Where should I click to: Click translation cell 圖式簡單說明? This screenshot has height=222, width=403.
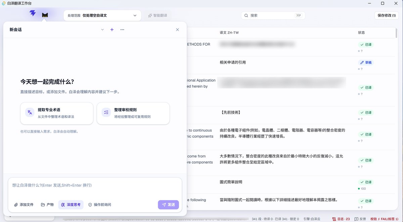(231, 182)
